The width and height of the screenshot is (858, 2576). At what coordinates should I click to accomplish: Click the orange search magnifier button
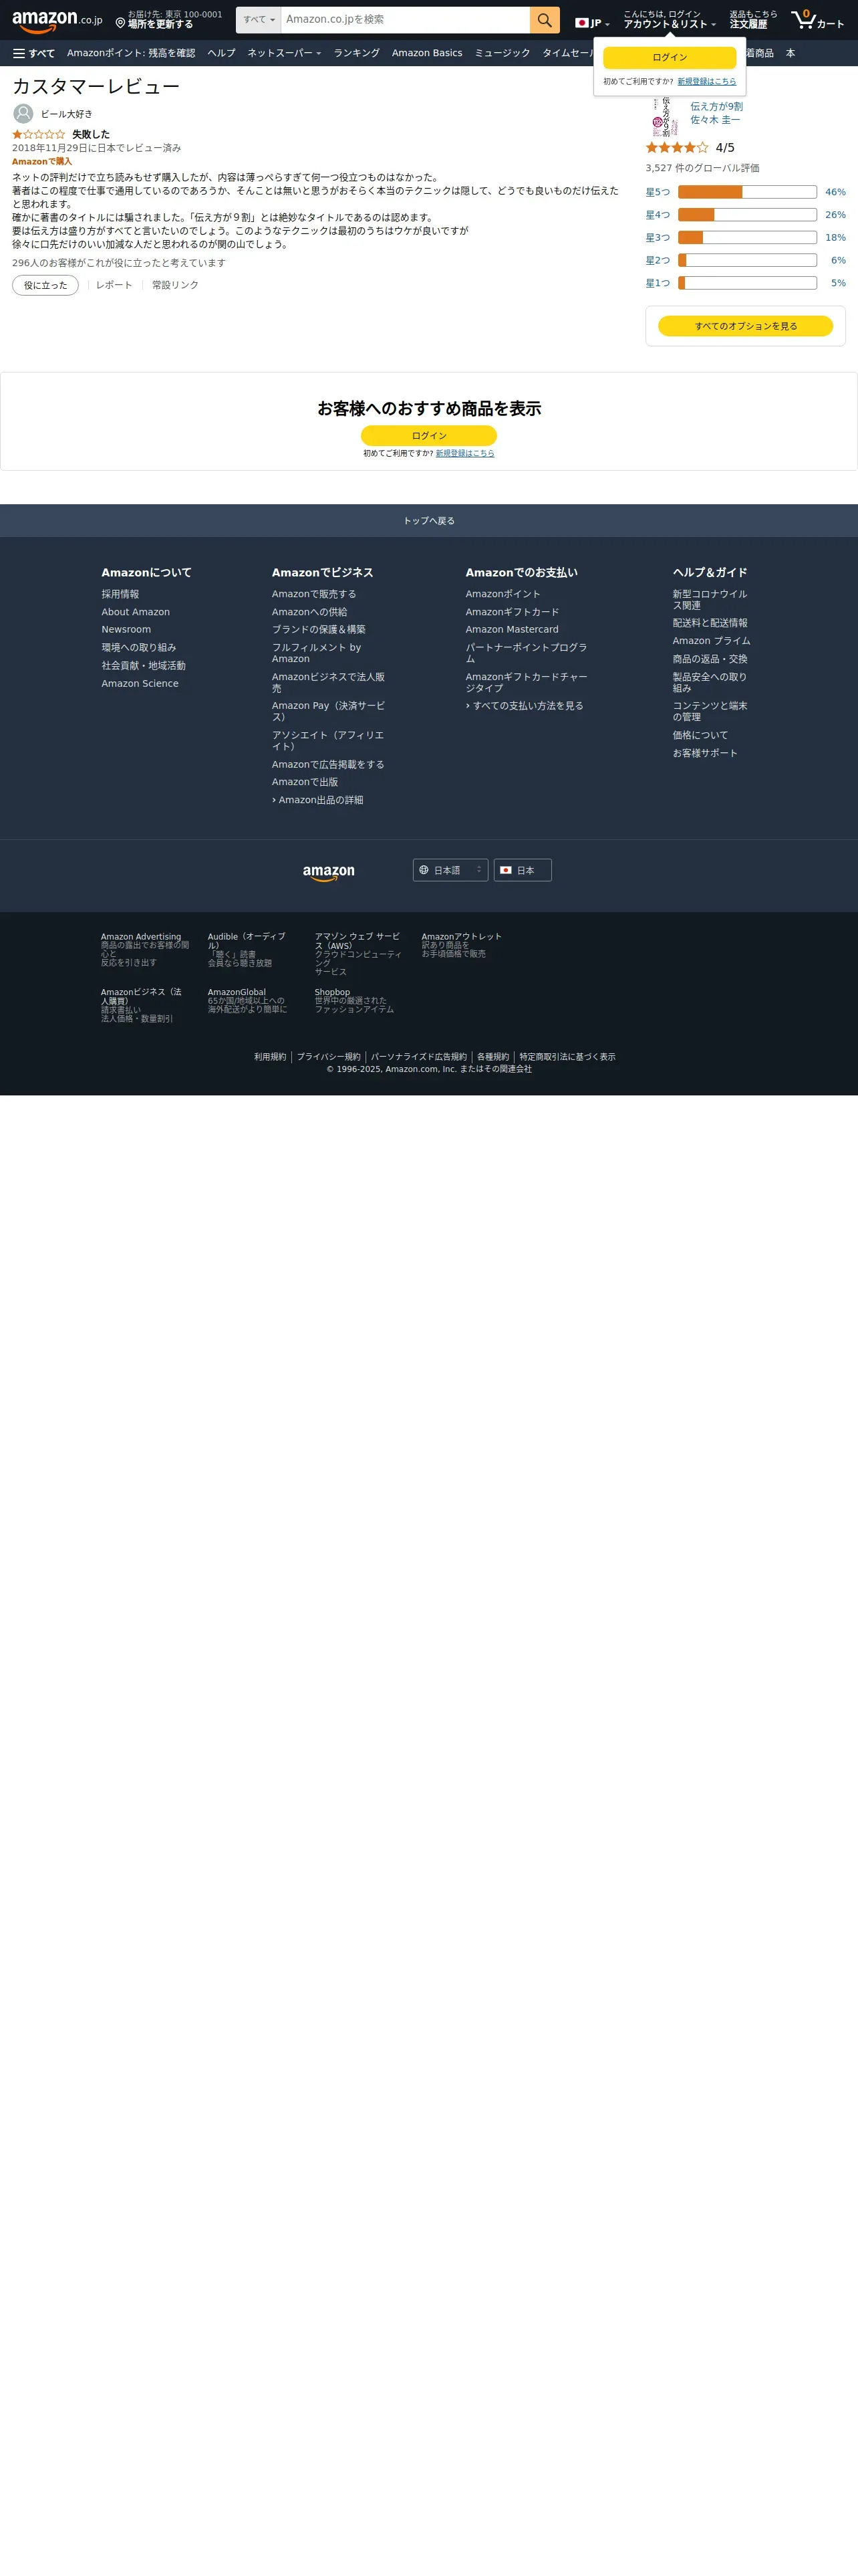coord(545,20)
